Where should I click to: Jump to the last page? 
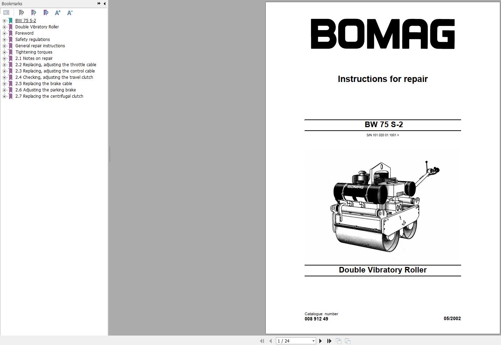coord(329,341)
